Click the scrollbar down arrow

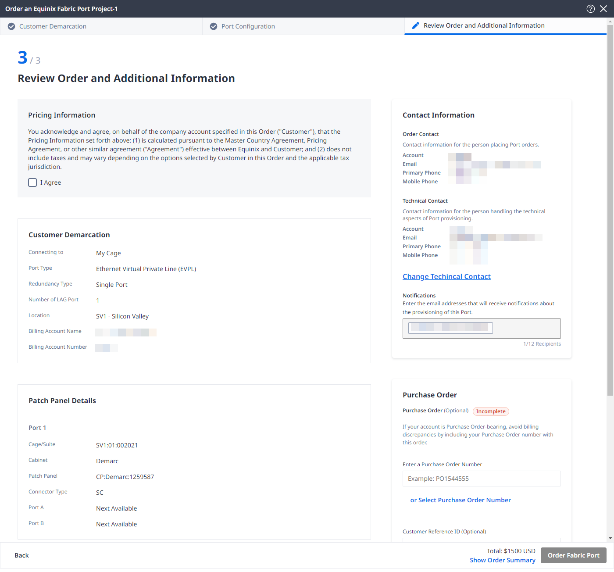610,538
